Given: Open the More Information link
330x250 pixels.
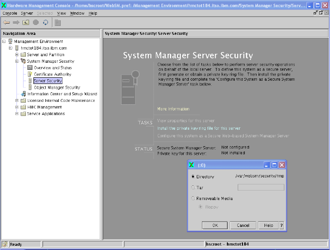Looking at the screenshot, I should [x=173, y=109].
